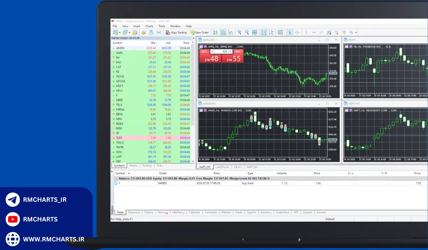
Task: Open the volume dropdown beside 620 field
Action: click(230, 51)
